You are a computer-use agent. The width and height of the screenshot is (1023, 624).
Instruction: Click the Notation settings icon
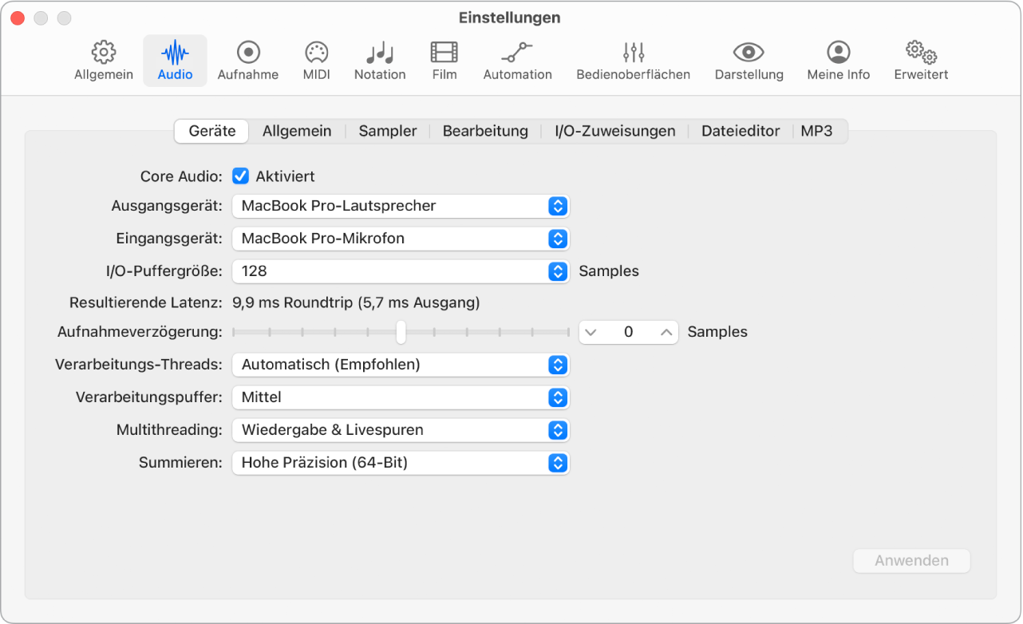pos(380,60)
